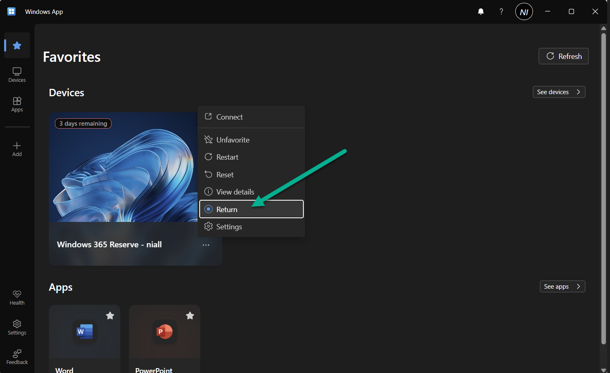Open the NI account profile avatar
Viewport: 610px width, 373px height.
[x=524, y=11]
